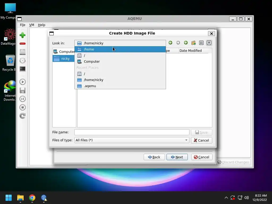
Task: Select Computer in the dropdown list
Action: click(x=120, y=61)
